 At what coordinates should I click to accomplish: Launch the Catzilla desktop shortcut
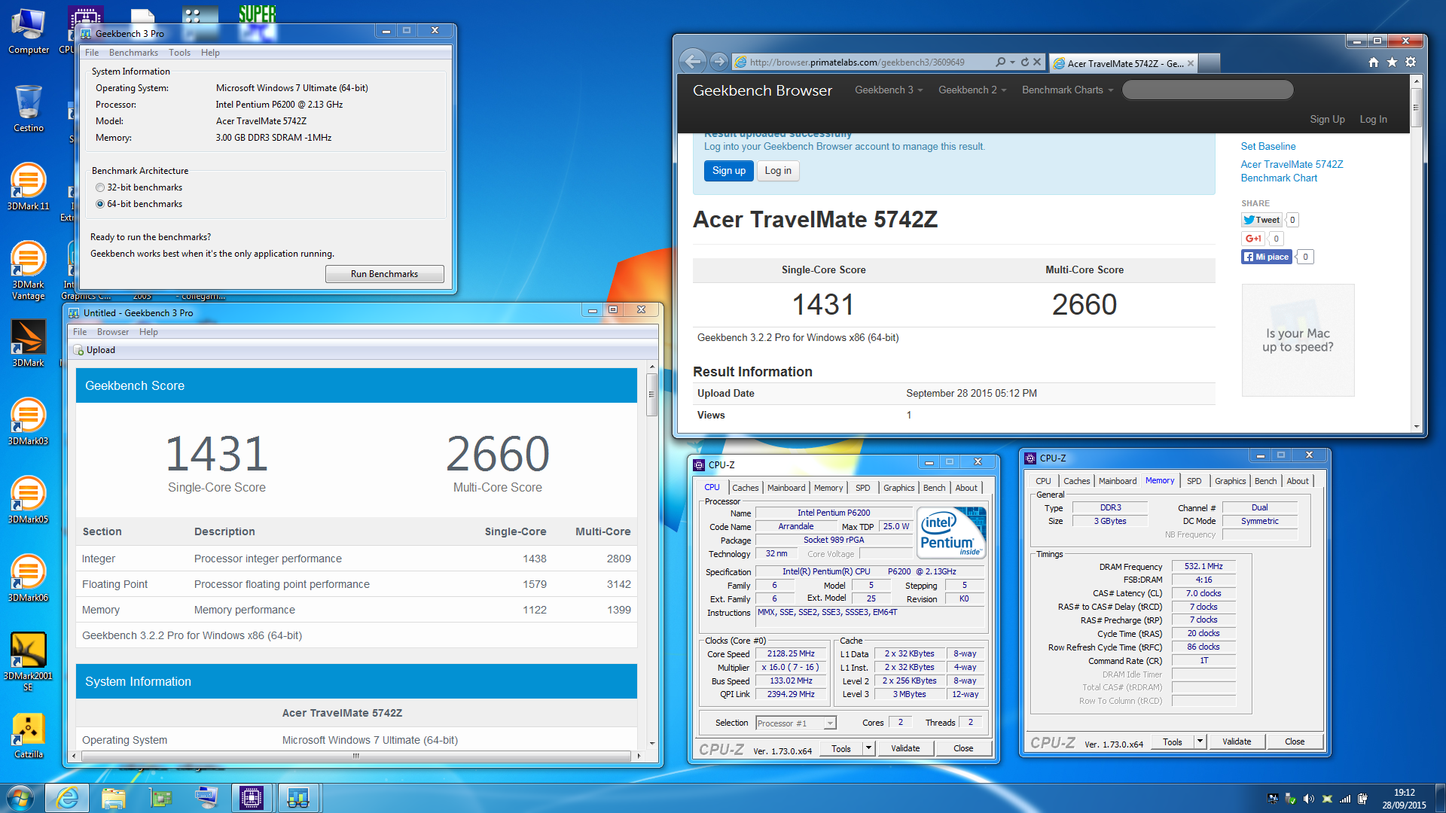[29, 735]
